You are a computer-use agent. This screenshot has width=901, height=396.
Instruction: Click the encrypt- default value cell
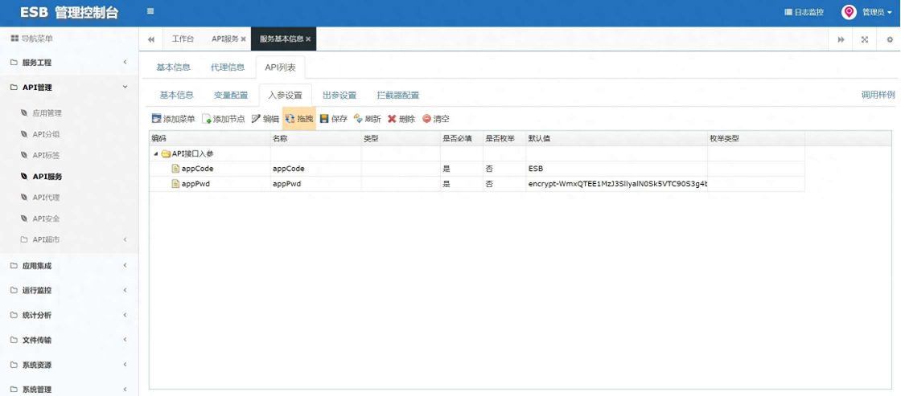616,184
